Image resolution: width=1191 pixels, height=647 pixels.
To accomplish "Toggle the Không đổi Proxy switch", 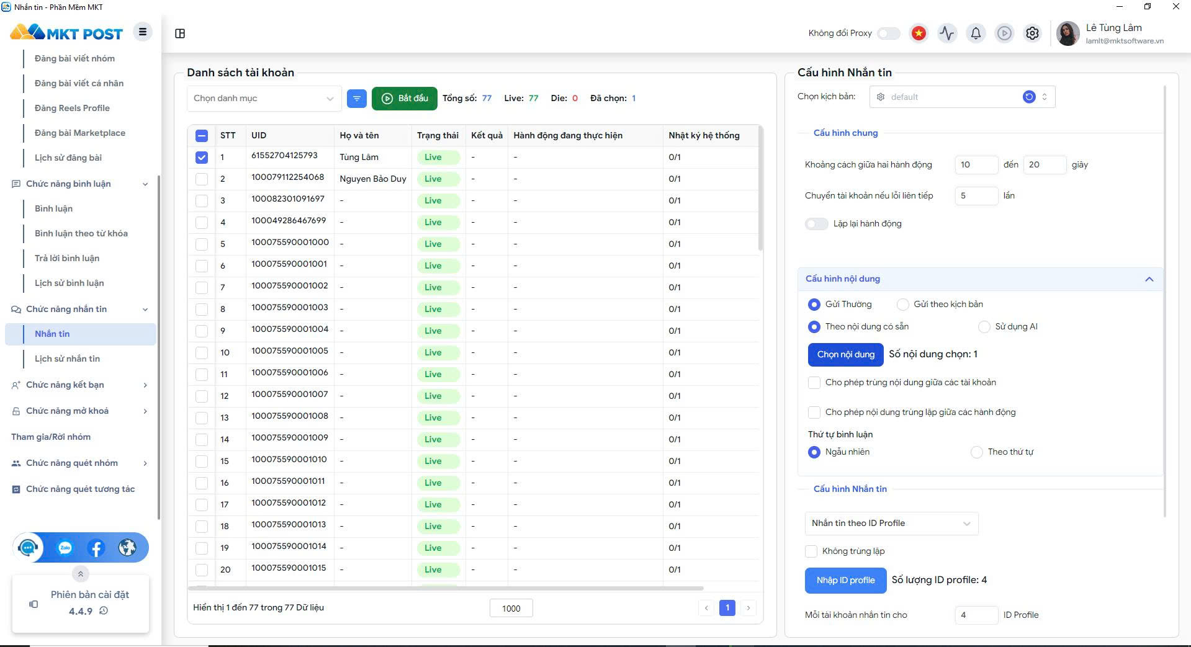I will (x=888, y=33).
